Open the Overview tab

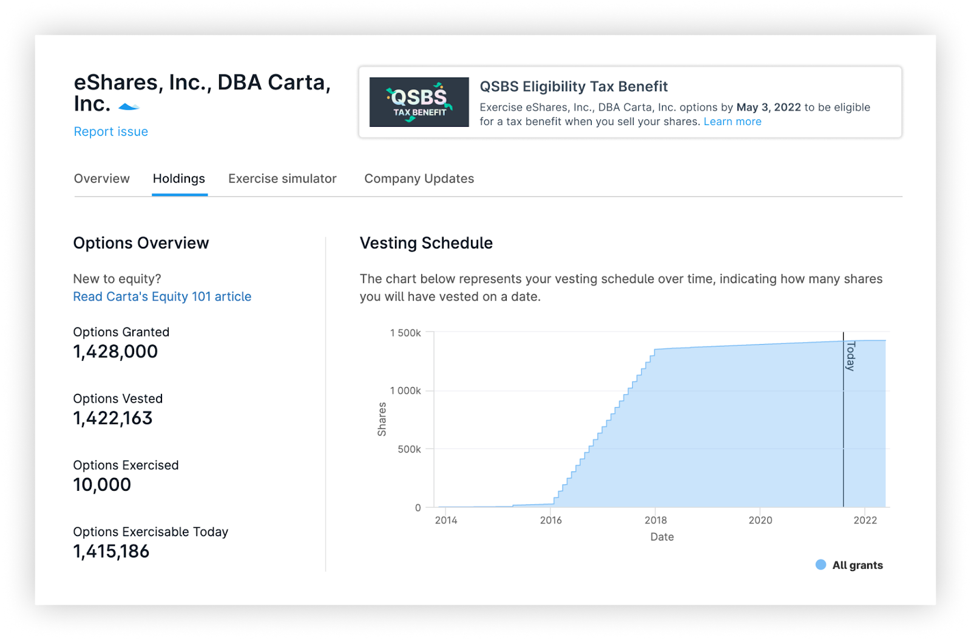point(102,178)
